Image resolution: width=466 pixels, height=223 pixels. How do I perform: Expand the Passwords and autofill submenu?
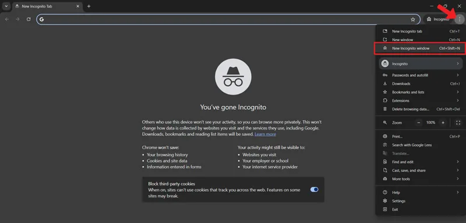[x=421, y=75]
